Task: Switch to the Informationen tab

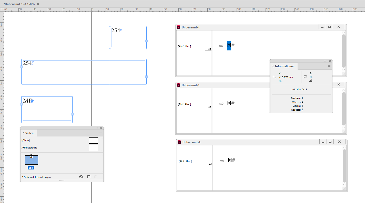Action: coord(285,66)
